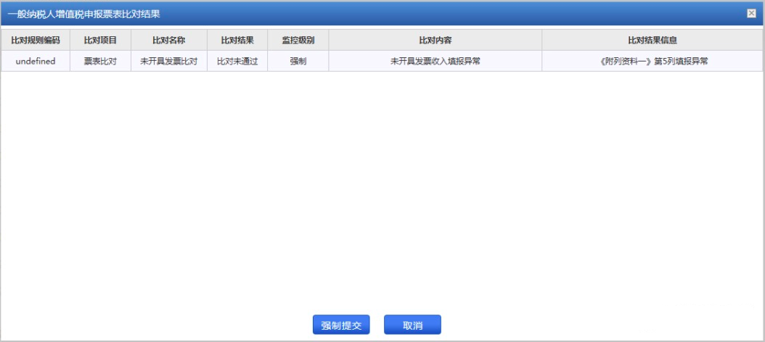Click the 强制 monitoring level cell
The height and width of the screenshot is (342, 765).
pyautogui.click(x=298, y=62)
